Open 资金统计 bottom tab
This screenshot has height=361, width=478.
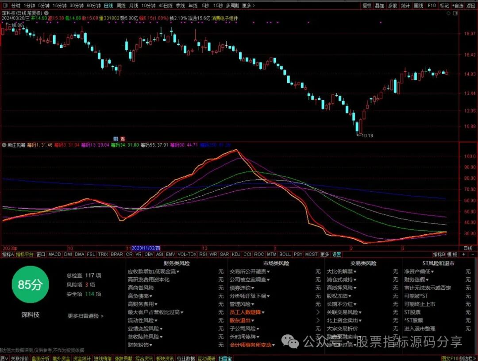[82, 358]
